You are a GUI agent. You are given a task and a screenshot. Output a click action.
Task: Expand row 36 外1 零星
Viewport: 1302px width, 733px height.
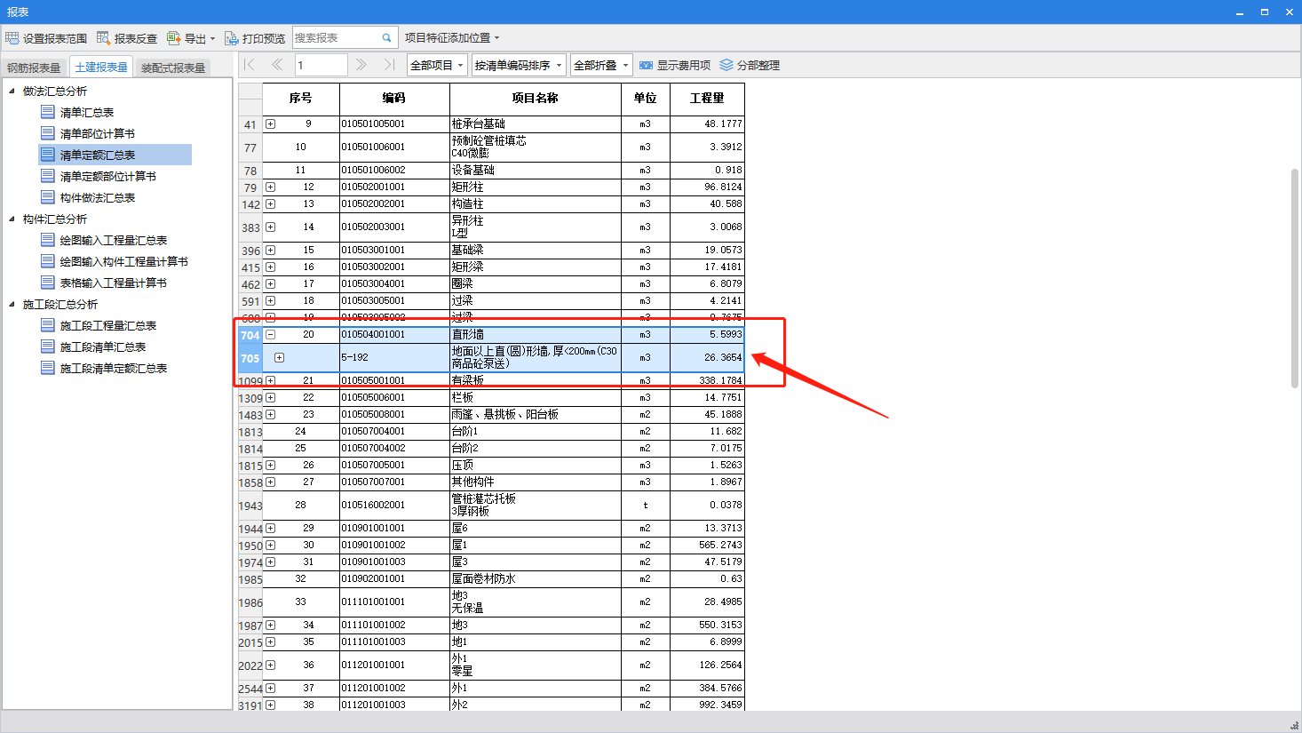(x=270, y=665)
